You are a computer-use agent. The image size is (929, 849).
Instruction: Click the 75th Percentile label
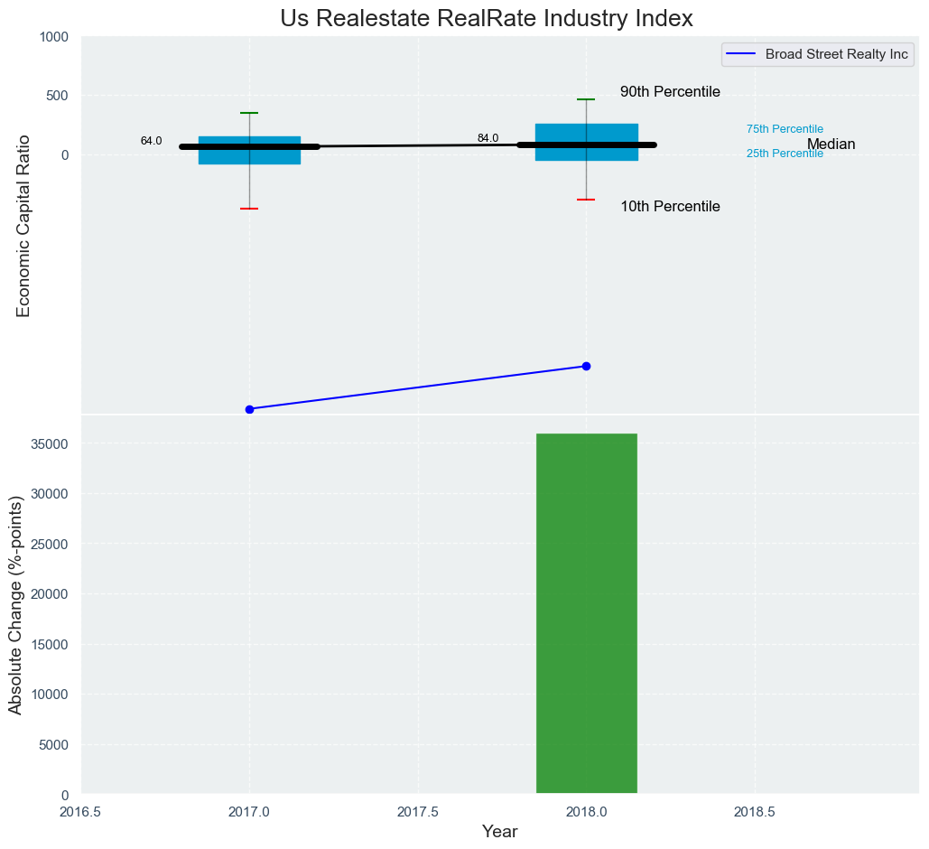coord(785,129)
